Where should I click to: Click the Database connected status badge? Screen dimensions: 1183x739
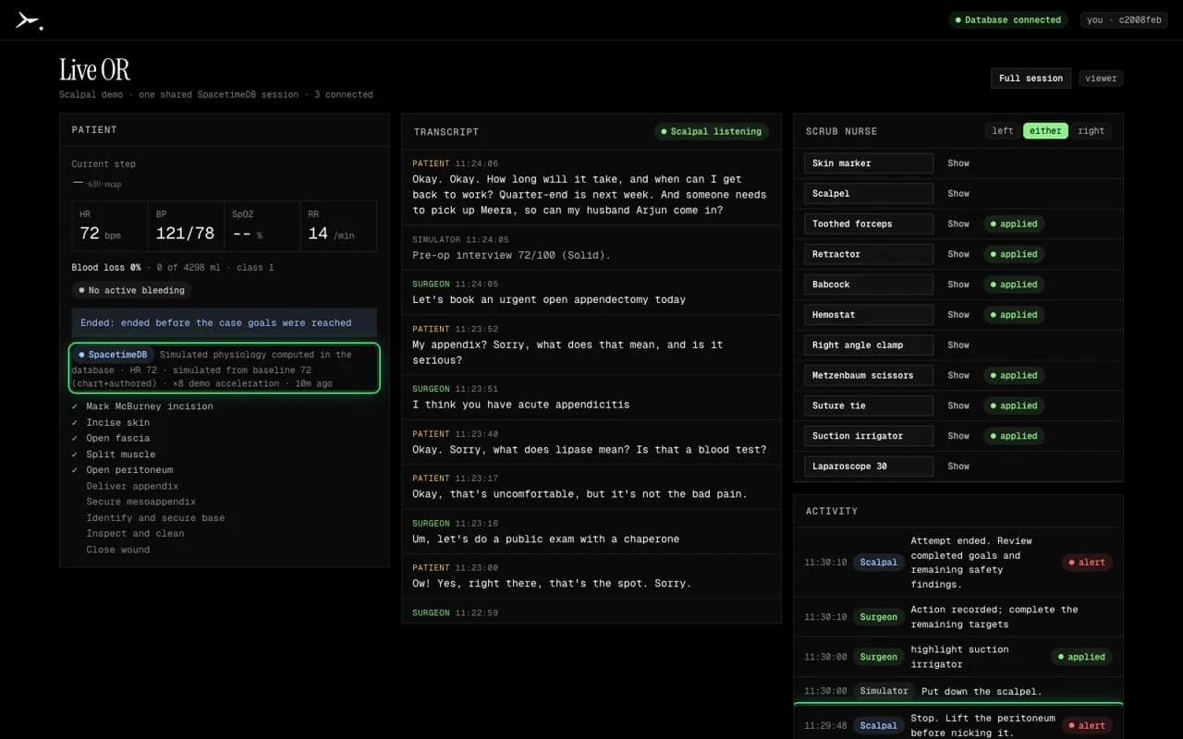[x=1007, y=20]
